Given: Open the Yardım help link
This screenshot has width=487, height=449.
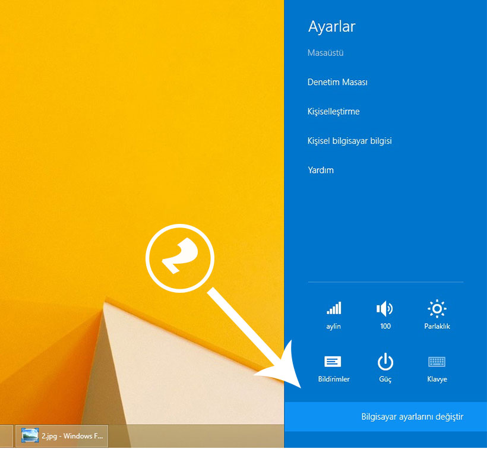Looking at the screenshot, I should click(321, 170).
